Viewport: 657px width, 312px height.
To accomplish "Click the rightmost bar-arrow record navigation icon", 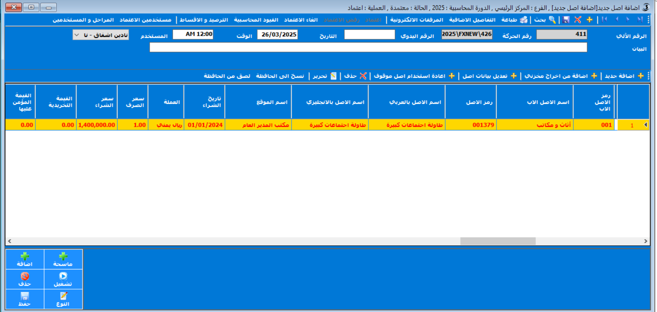I will pos(640,19).
